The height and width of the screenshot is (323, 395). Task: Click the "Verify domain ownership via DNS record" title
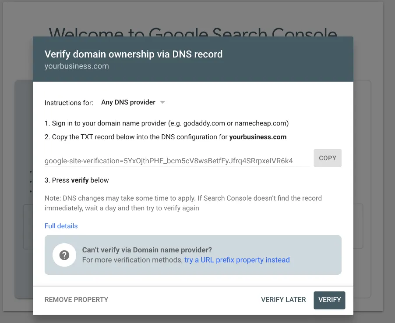pos(134,54)
